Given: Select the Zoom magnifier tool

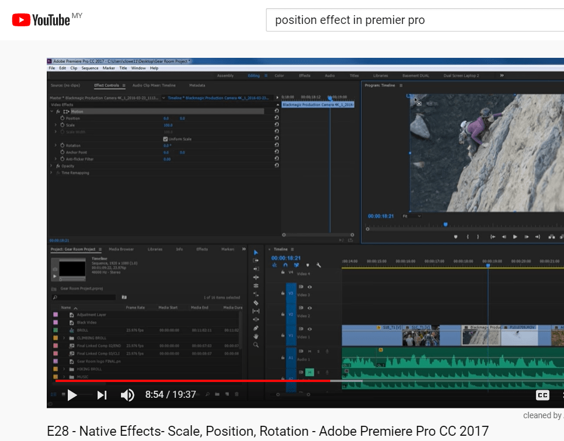Looking at the screenshot, I should click(x=256, y=345).
